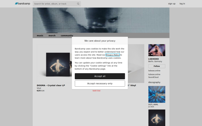The height and width of the screenshot is (126, 202).
Task: Open the sign up link
Action: click(x=172, y=4)
